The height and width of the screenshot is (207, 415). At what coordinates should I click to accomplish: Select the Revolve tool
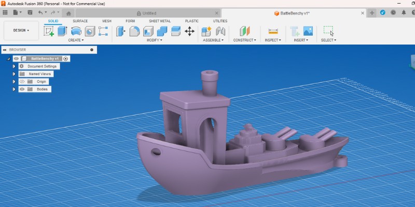76,31
